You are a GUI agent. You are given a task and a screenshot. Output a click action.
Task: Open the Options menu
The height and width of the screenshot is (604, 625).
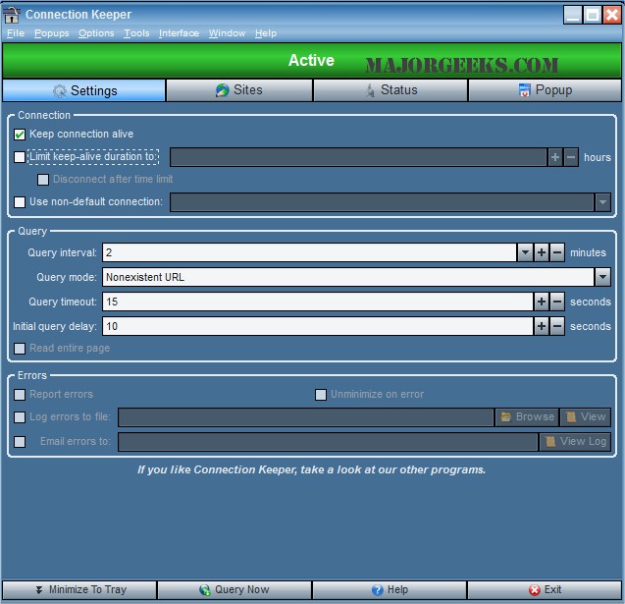coord(96,33)
